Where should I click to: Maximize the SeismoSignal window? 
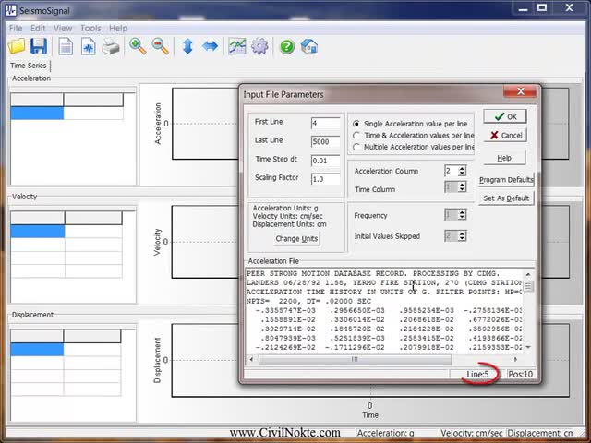coord(542,8)
